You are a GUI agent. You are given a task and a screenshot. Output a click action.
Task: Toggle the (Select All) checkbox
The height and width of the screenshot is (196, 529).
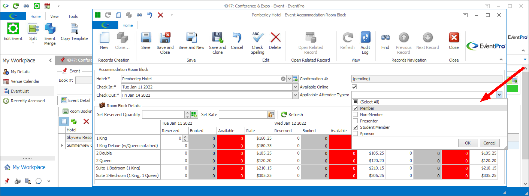[x=356, y=102]
